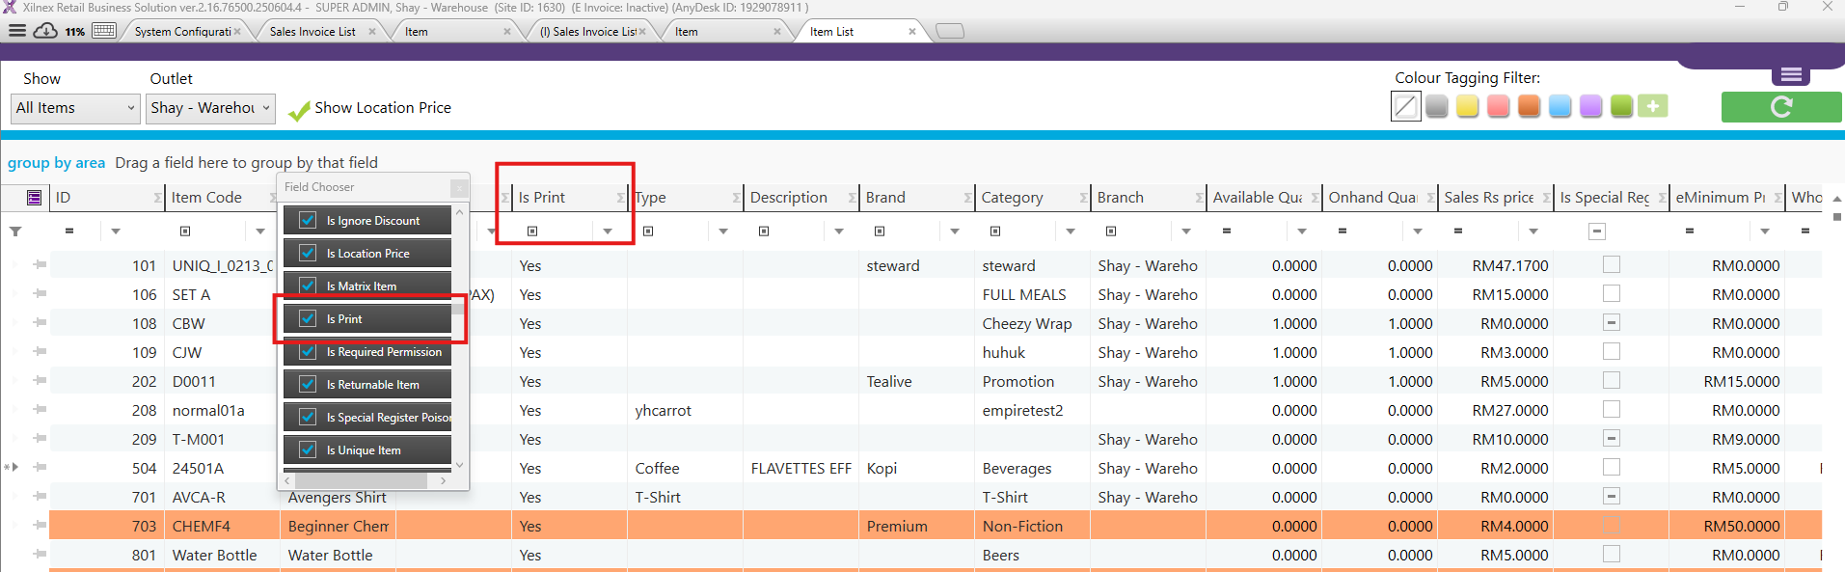This screenshot has height=572, width=1845.
Task: Click the group by area link
Action: (56, 163)
